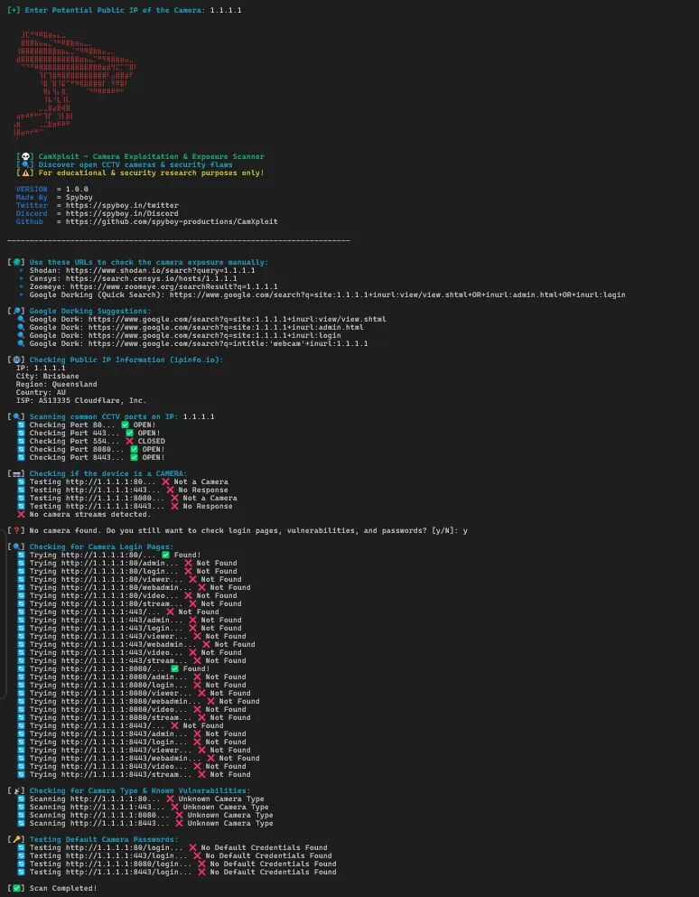Click the warning icon before educational purposes notice

click(x=24, y=173)
